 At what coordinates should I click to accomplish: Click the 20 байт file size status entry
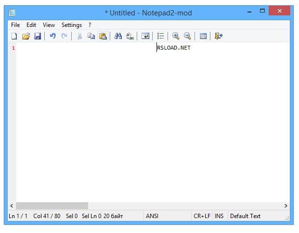pos(113,216)
